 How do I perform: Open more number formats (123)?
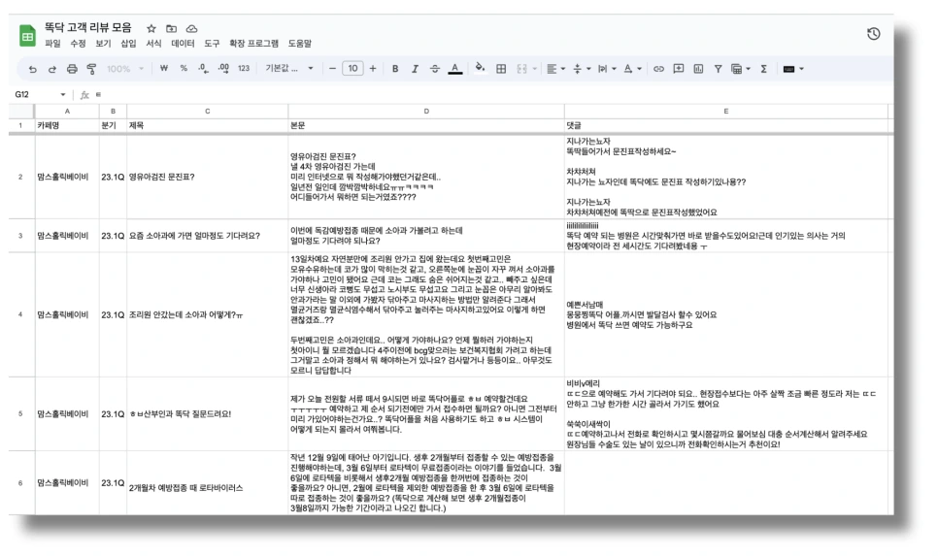point(244,69)
